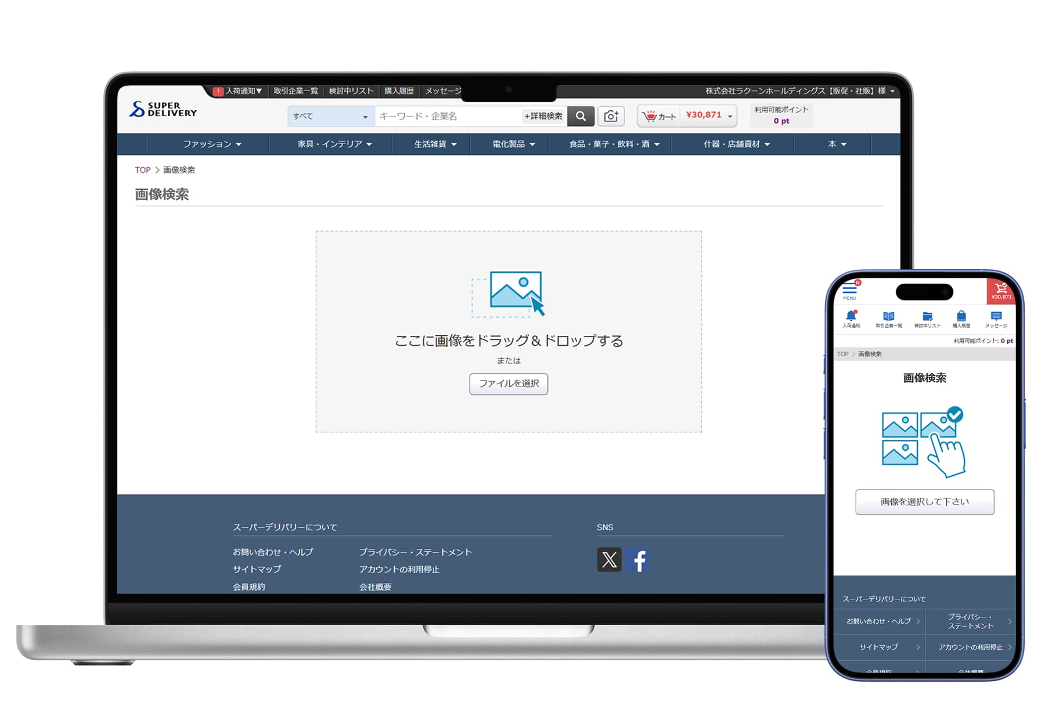
Task: Tap the 購入履歴 bag icon on mobile
Action: click(x=962, y=317)
